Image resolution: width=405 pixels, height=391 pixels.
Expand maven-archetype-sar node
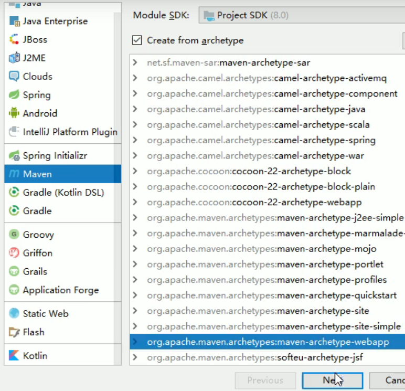tap(135, 62)
